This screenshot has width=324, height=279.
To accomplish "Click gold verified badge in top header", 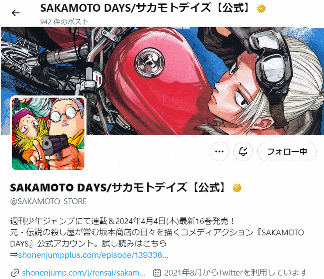I will click(261, 8).
